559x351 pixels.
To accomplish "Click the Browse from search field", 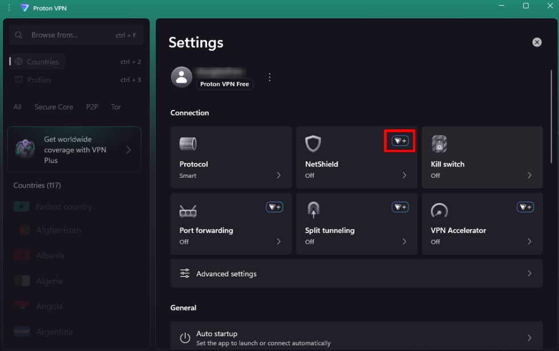I will click(76, 35).
